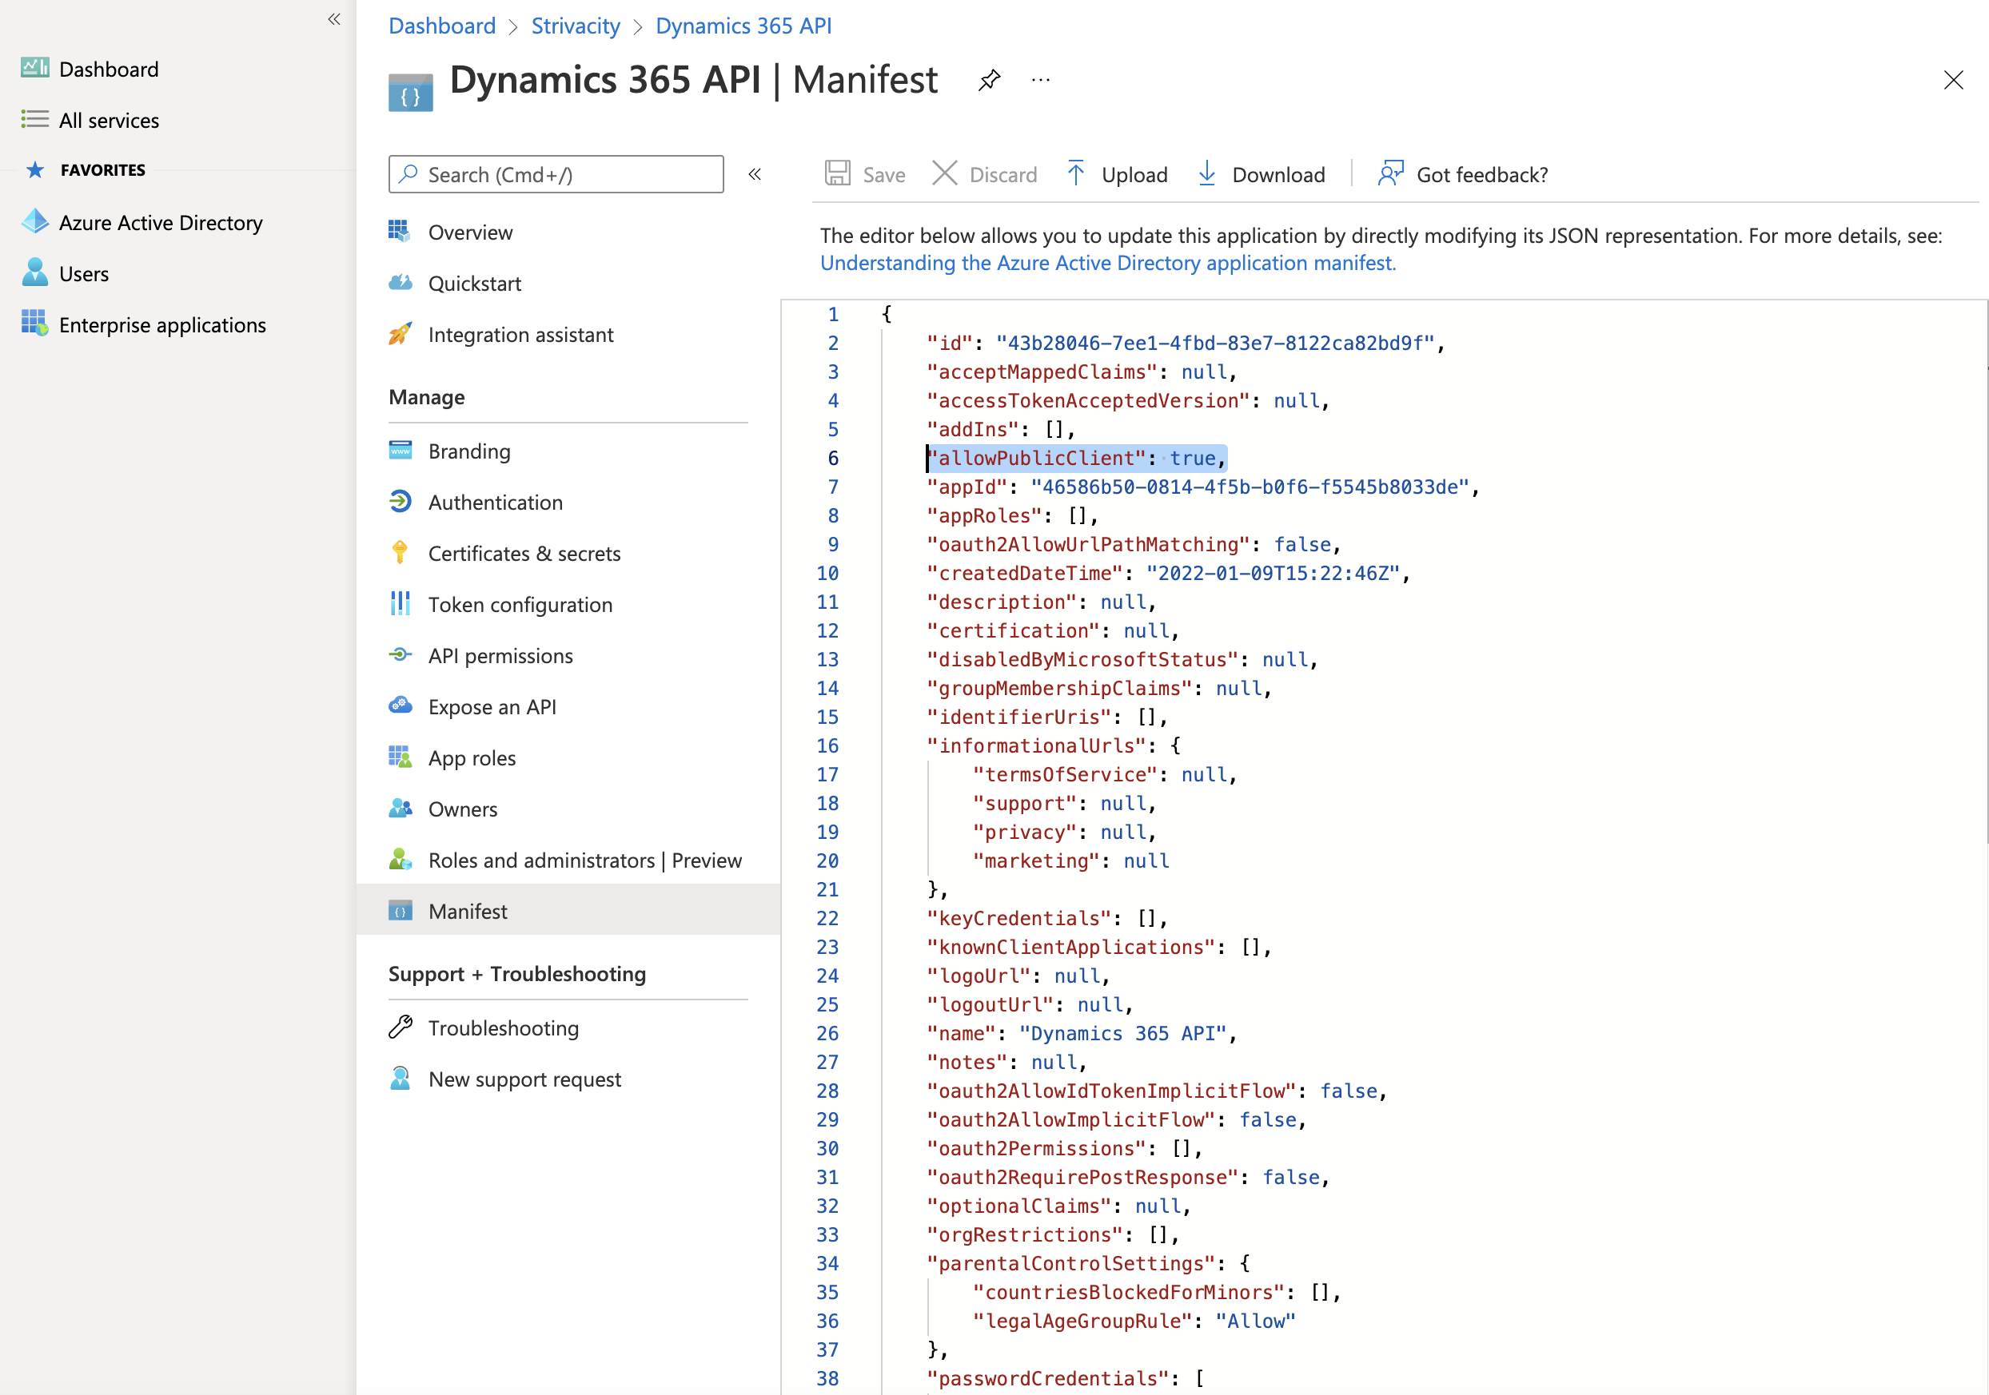1989x1395 pixels.
Task: Open the ellipsis more options menu
Action: [1040, 81]
